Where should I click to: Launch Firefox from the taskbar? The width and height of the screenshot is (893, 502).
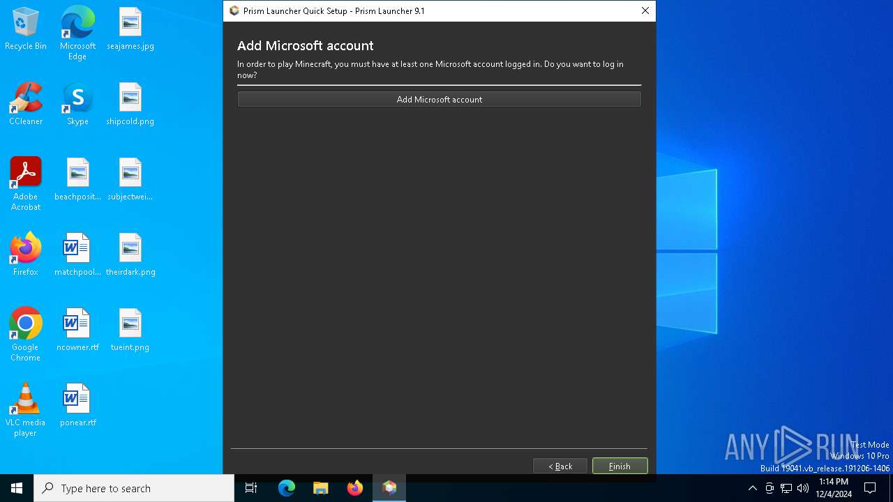coord(355,488)
